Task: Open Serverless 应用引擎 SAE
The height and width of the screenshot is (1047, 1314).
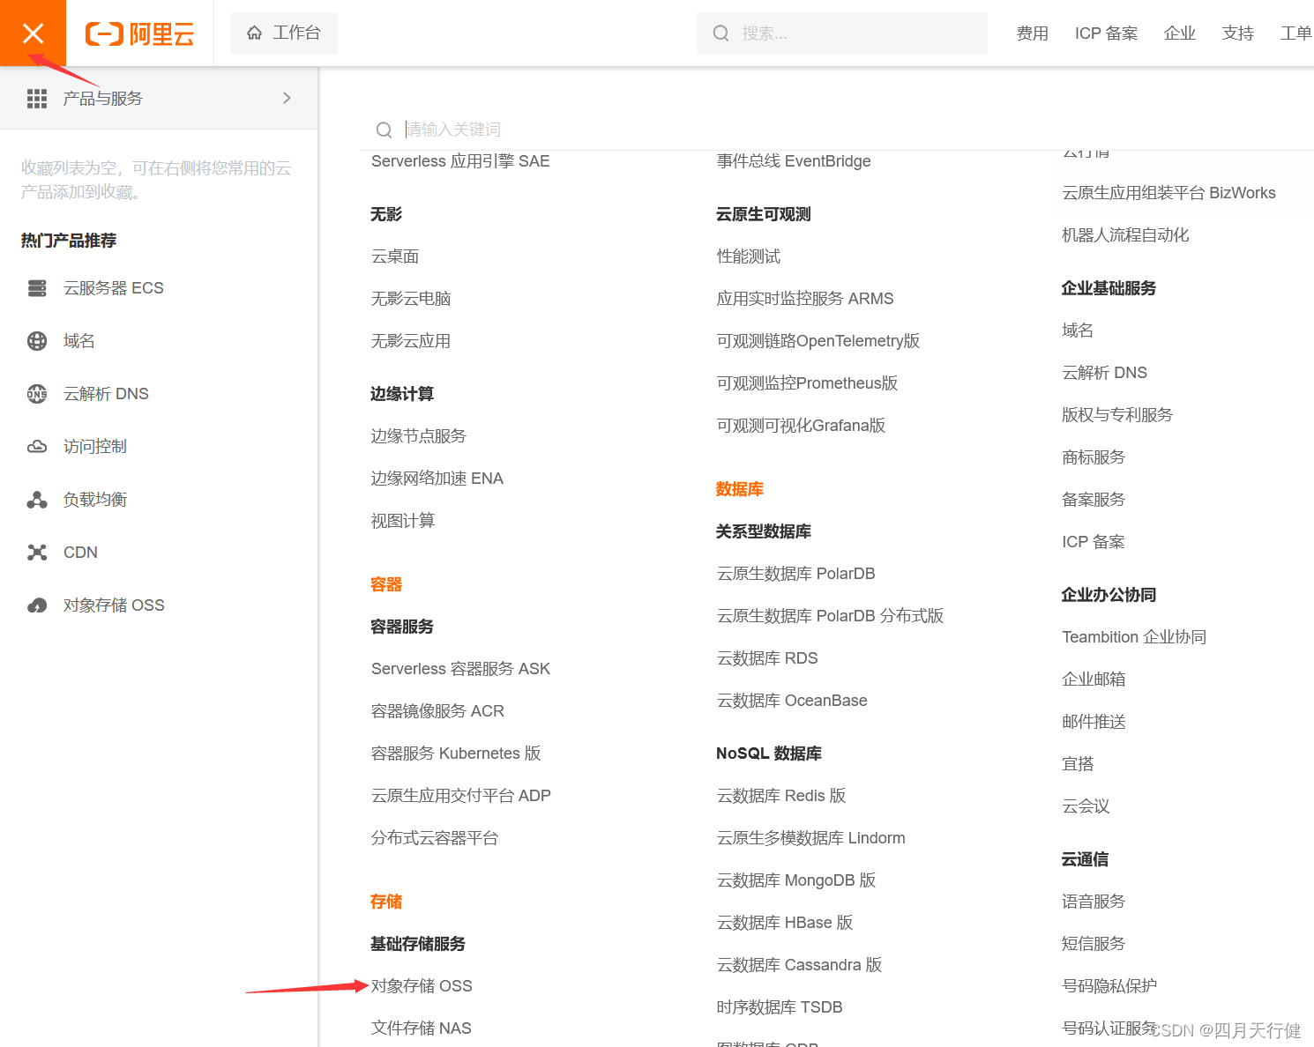Action: pyautogui.click(x=460, y=161)
